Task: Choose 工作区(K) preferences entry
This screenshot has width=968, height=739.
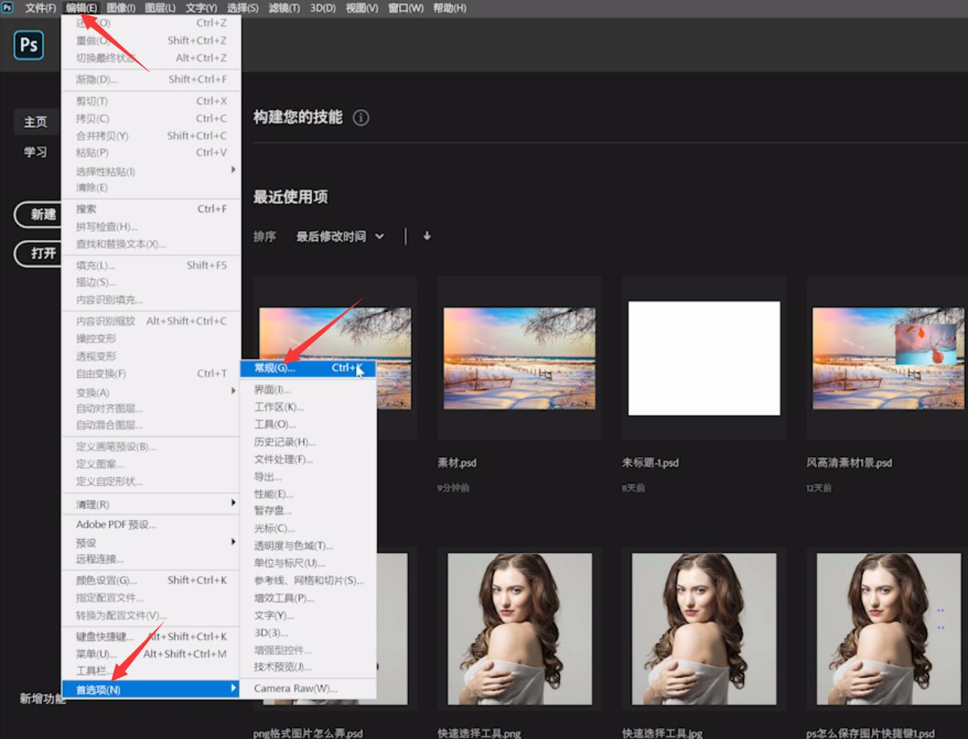Action: (308, 407)
